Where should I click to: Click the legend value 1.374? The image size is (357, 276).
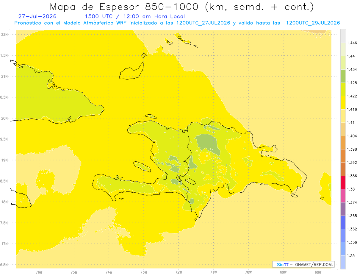pyautogui.click(x=352, y=202)
